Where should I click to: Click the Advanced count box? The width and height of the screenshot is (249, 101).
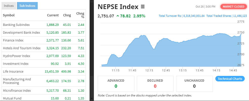[x=116, y=84]
